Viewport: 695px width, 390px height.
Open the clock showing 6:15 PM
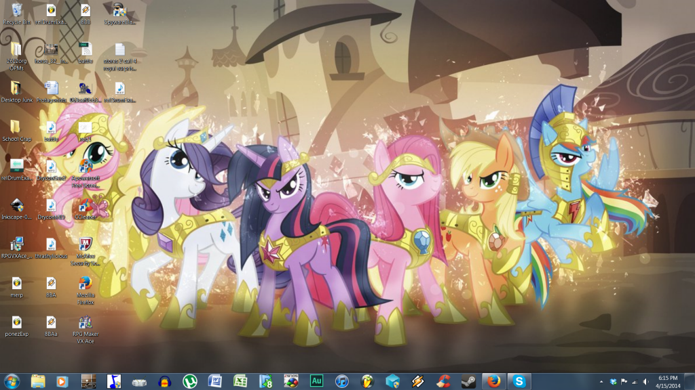[668, 382]
